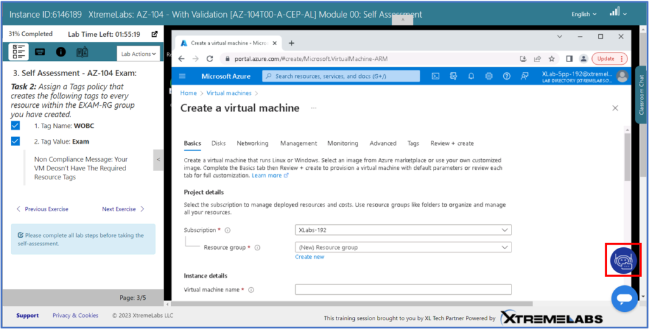Open the Azure portal hamburger menu

(183, 76)
